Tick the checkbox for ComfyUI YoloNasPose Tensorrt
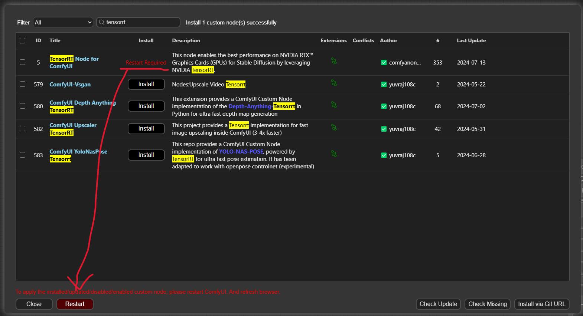Image resolution: width=583 pixels, height=316 pixels. click(23, 155)
